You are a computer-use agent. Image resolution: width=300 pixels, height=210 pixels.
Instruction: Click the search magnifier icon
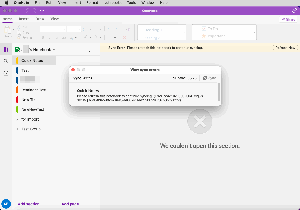pyautogui.click(x=6, y=62)
